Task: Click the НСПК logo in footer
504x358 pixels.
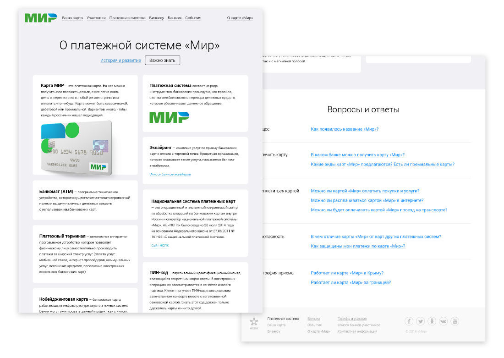Action: [x=254, y=323]
